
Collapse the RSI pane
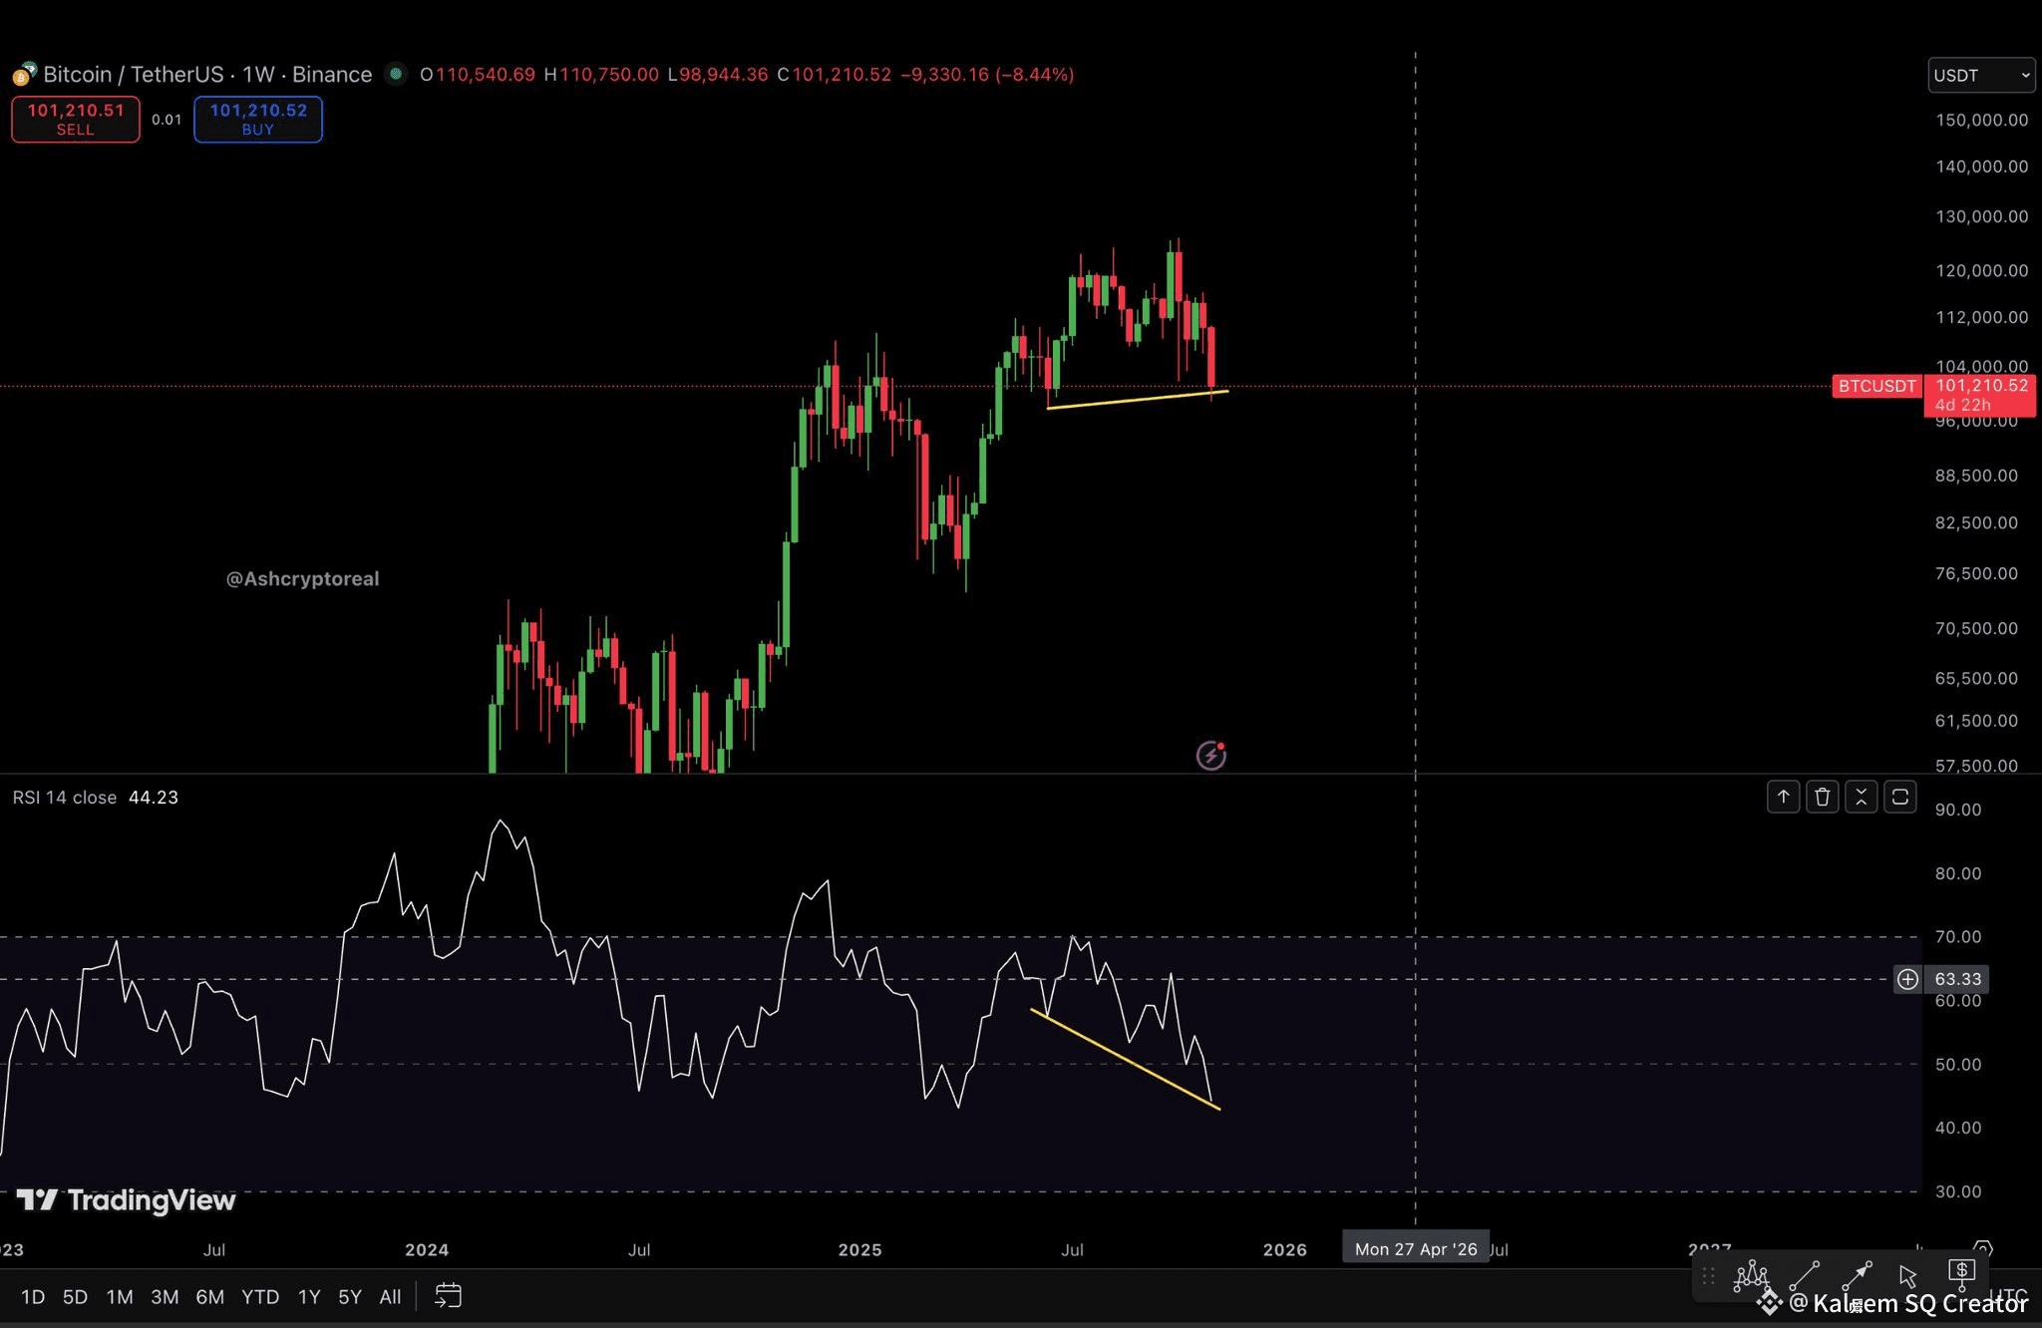(x=1862, y=797)
